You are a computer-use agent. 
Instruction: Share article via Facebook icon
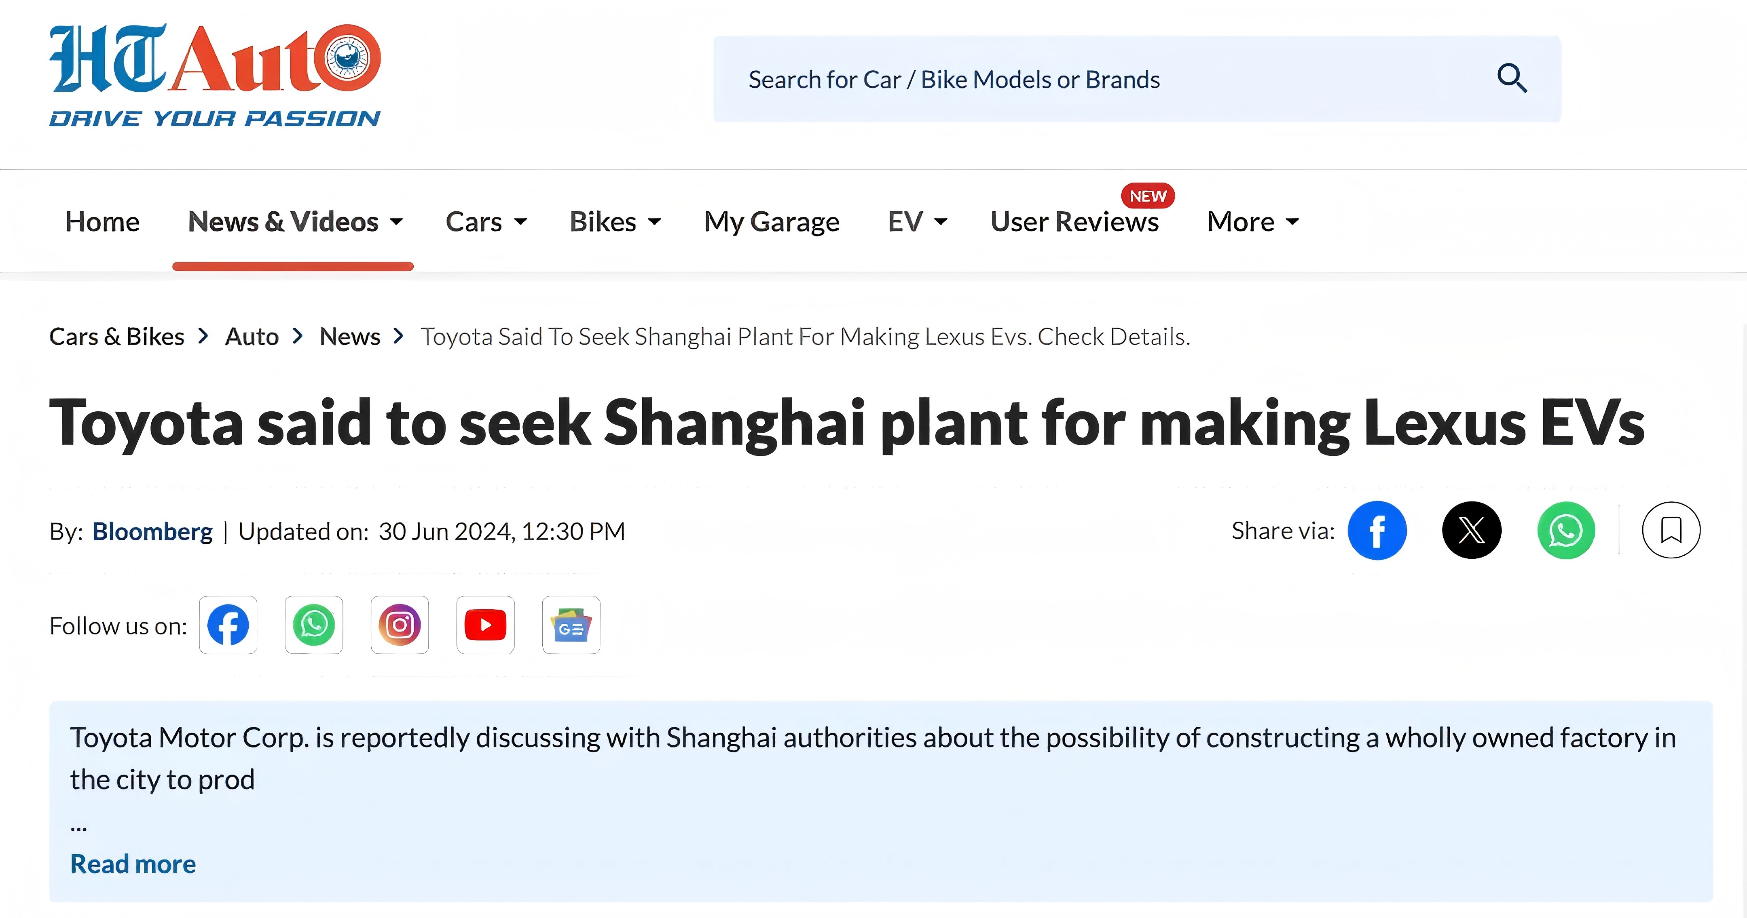(1377, 531)
